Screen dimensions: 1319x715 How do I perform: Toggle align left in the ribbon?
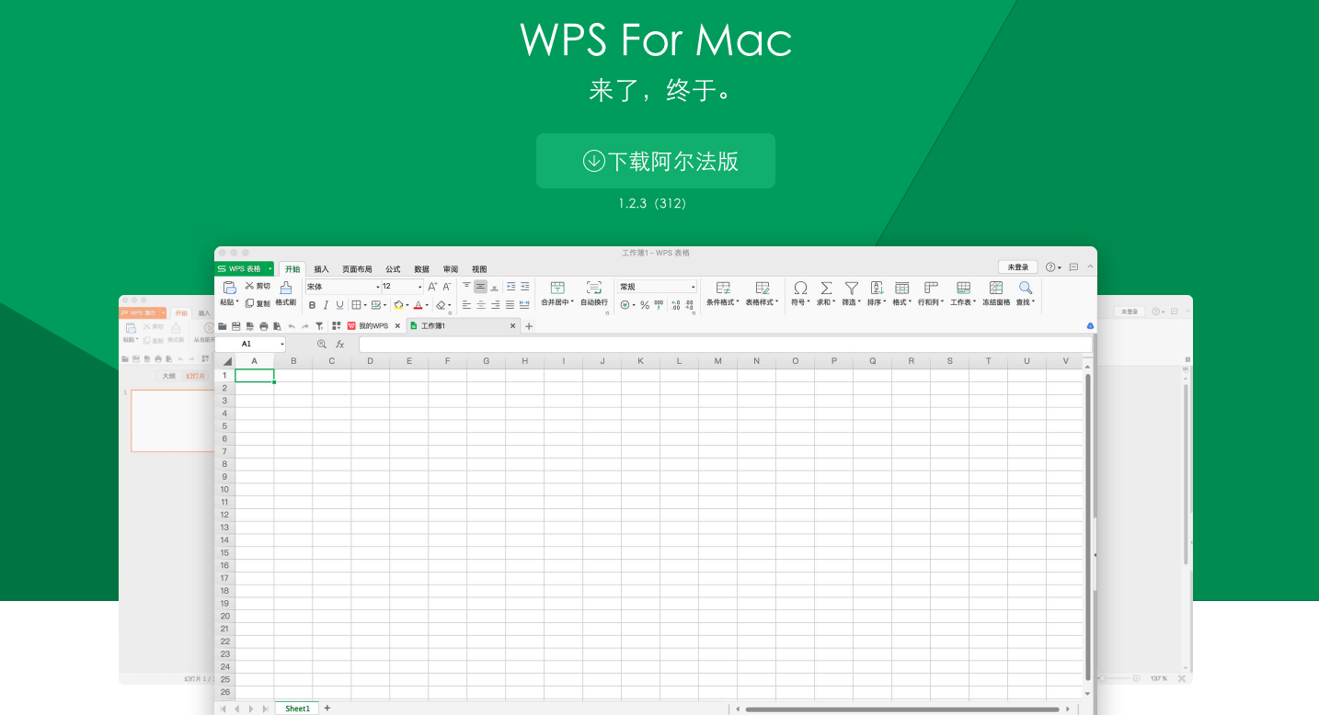tap(466, 305)
